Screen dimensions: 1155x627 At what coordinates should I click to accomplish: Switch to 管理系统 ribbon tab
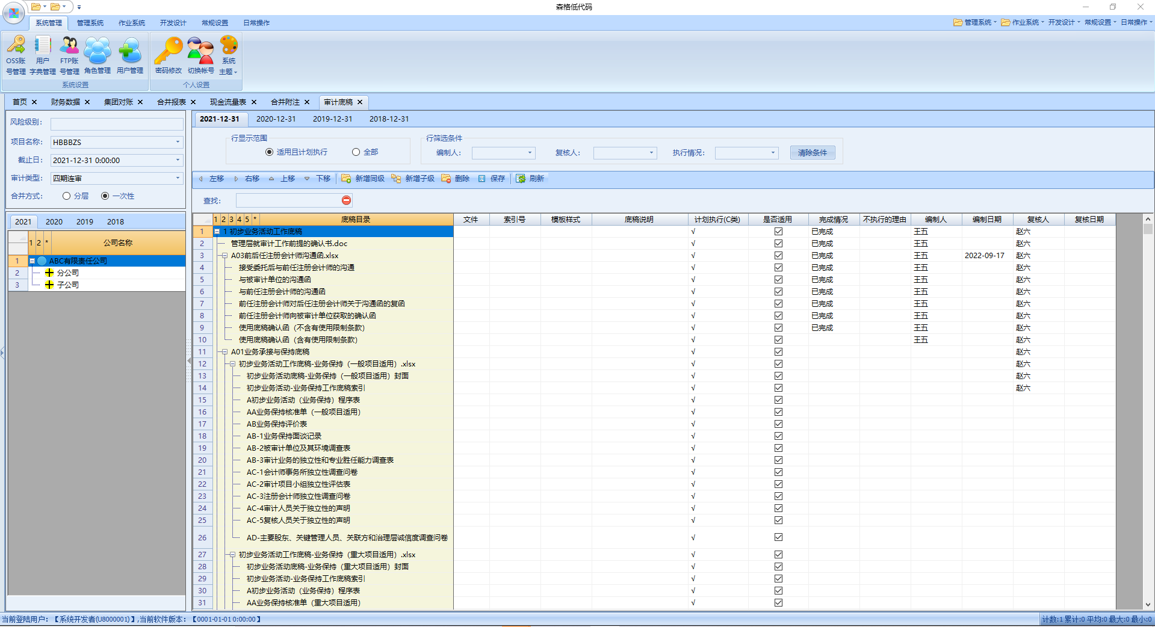[x=90, y=23]
